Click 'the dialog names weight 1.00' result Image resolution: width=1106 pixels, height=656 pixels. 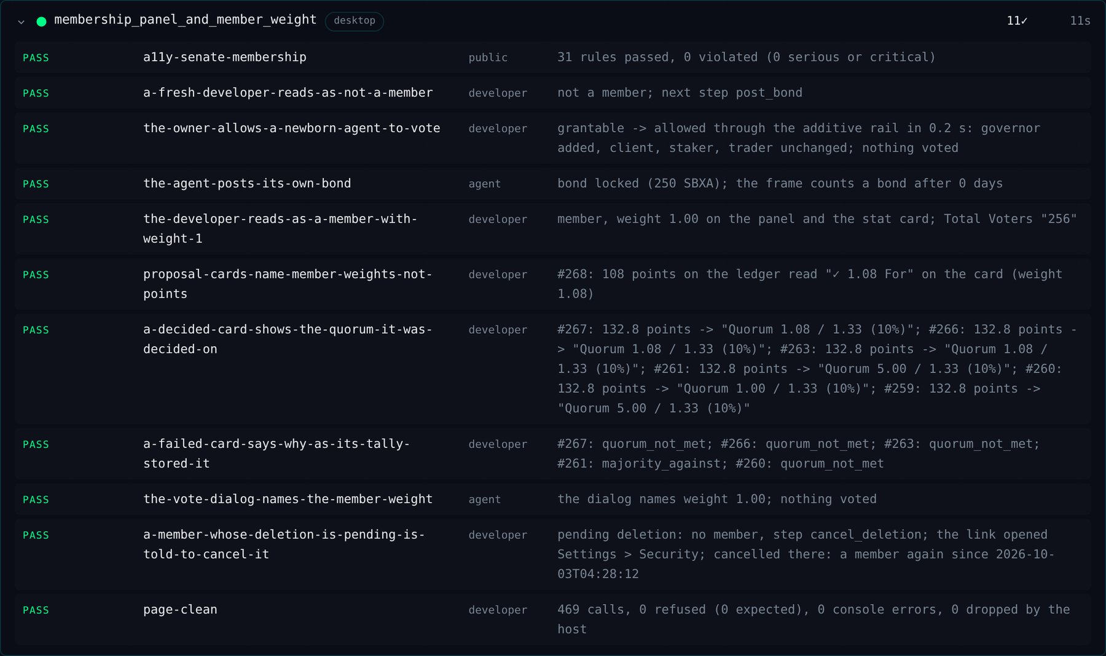pyautogui.click(x=717, y=499)
